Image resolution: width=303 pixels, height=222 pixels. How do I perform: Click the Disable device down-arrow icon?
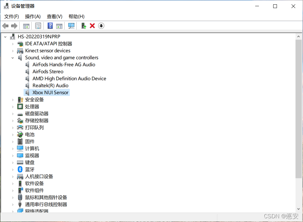(x=101, y=26)
